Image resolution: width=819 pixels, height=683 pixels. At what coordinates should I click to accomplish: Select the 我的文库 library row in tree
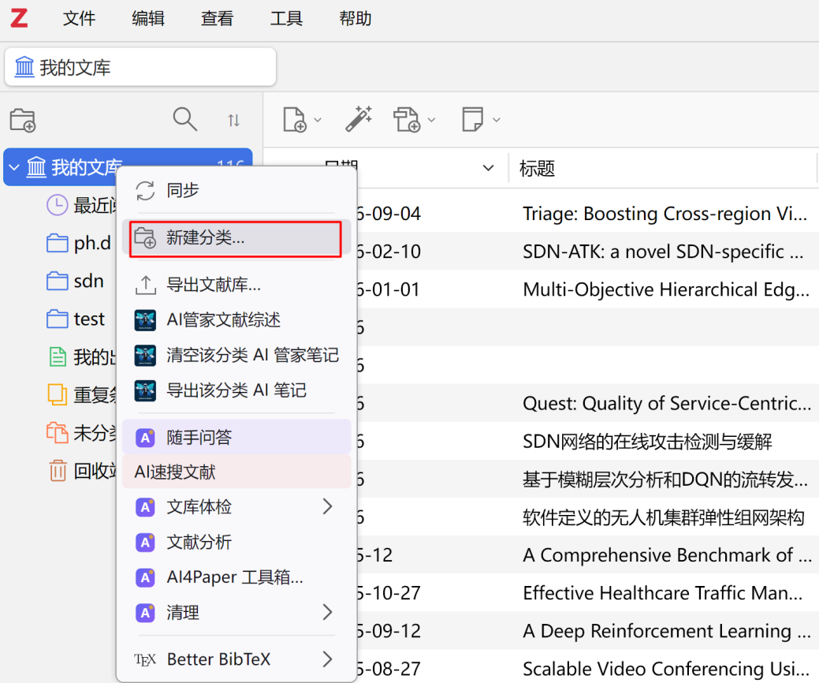(128, 167)
